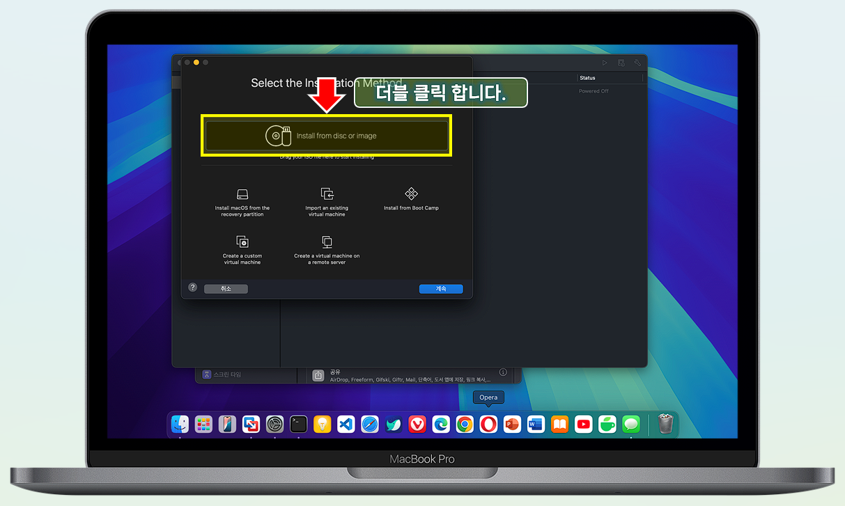Open Google Chrome from the Dock
Viewport: 845px width, 506px height.
coord(465,424)
